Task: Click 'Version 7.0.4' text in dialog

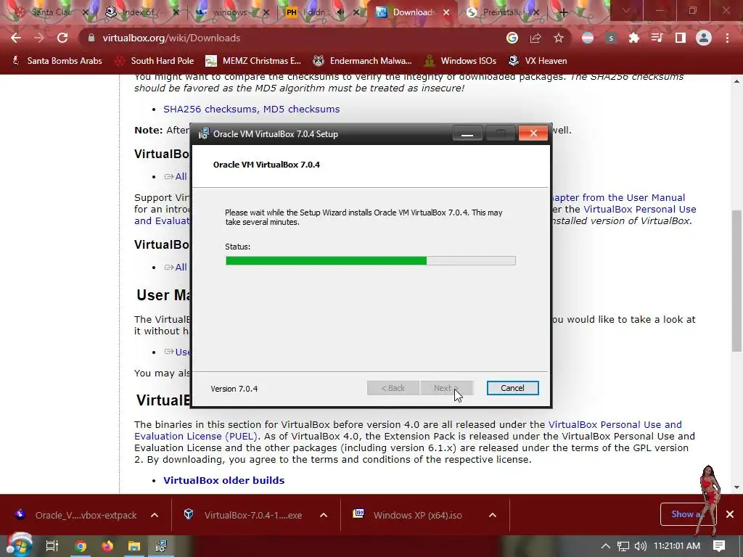Action: (234, 389)
